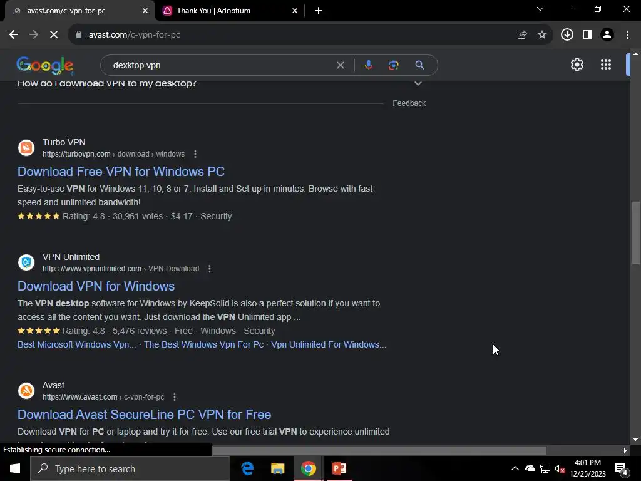Image resolution: width=641 pixels, height=481 pixels.
Task: Click the VPN Unlimited favicon
Action: 26,262
